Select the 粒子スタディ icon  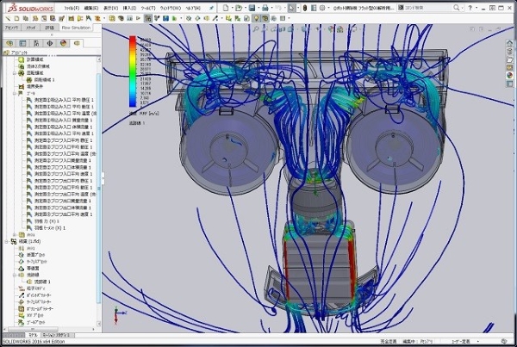[x=22, y=288]
